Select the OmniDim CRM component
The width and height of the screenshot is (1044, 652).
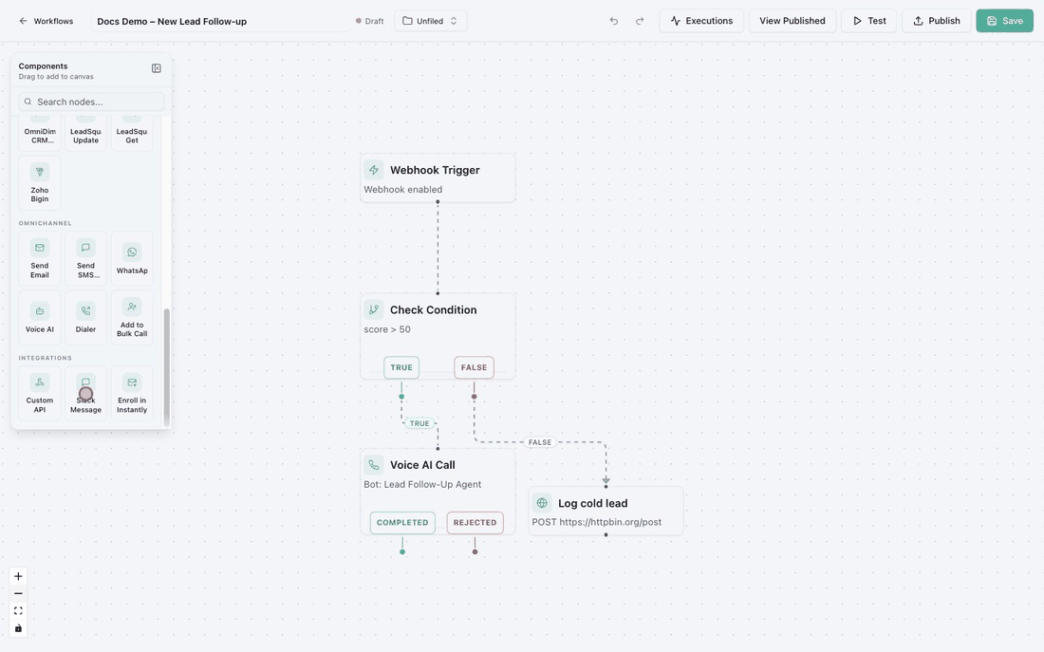(40, 133)
